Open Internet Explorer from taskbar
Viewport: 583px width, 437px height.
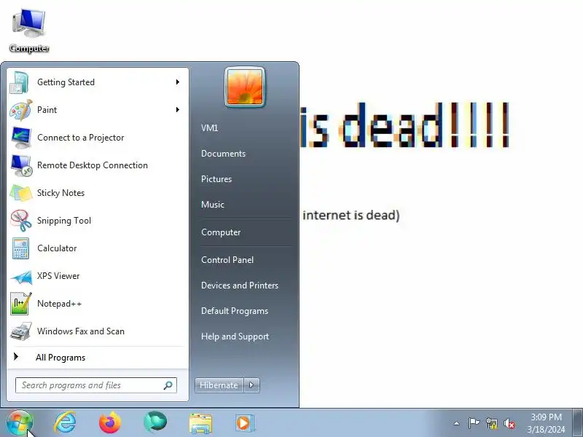pyautogui.click(x=65, y=423)
